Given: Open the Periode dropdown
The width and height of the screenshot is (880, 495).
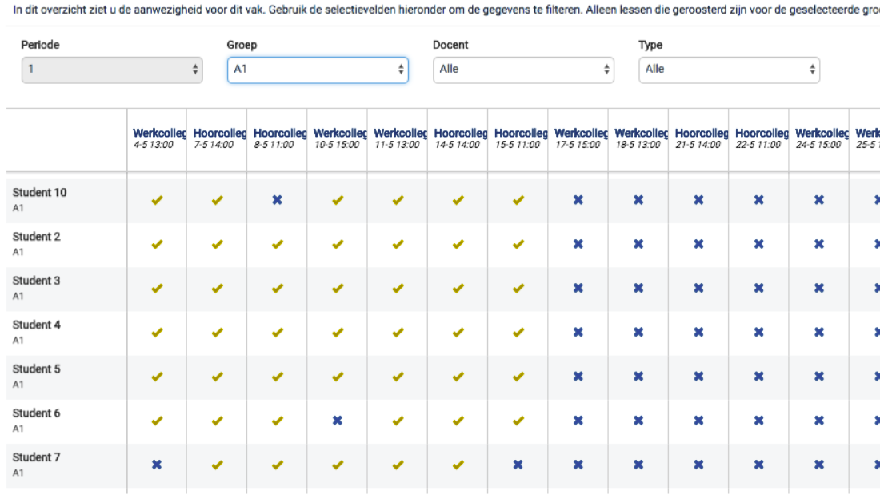Looking at the screenshot, I should pos(112,70).
